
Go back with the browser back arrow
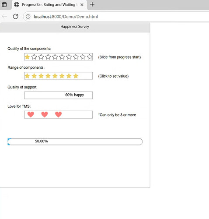[x=4, y=17]
